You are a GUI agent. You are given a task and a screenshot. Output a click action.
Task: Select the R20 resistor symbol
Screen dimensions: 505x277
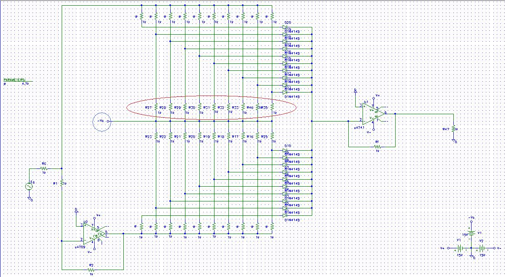[x=199, y=135]
